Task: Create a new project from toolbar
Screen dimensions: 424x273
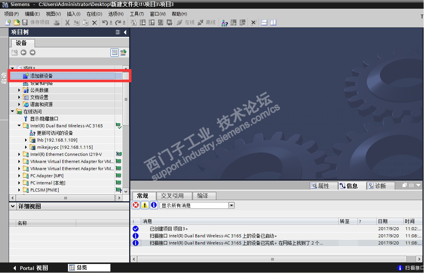Action: point(8,23)
